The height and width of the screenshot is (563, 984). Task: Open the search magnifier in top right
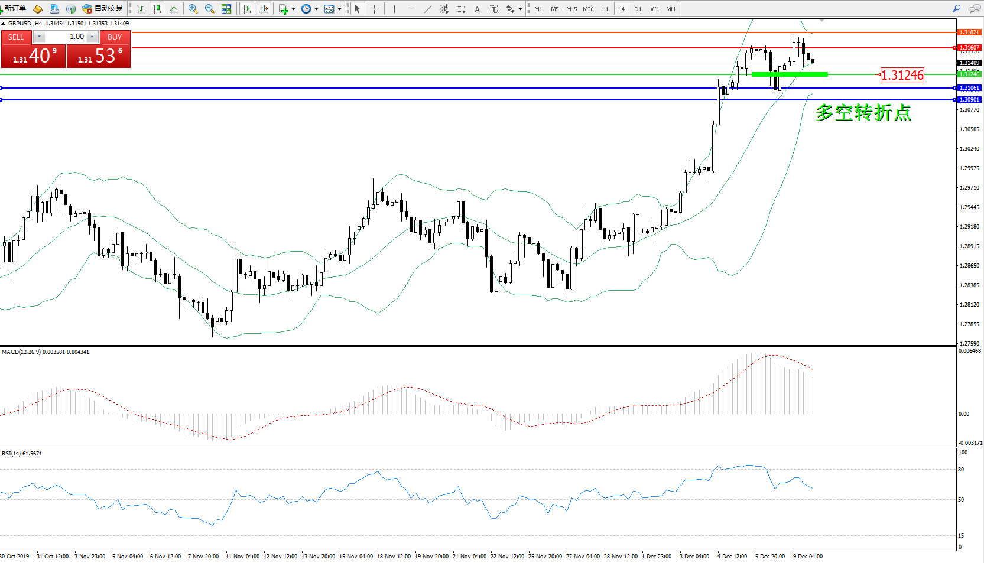[x=956, y=9]
